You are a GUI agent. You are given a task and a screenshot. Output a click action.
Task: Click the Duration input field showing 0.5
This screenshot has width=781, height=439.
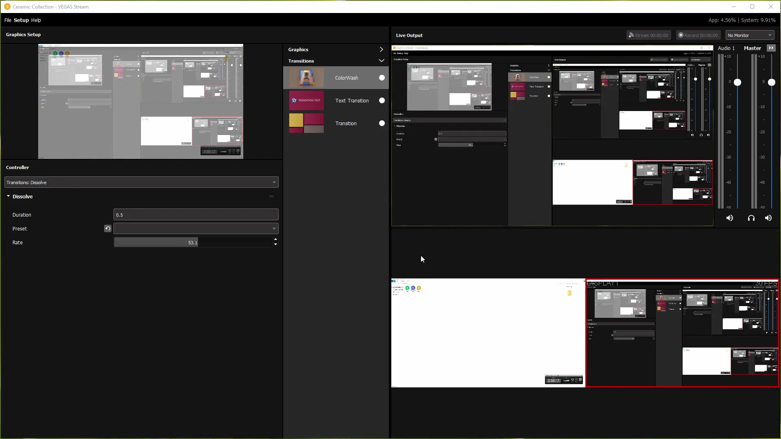195,215
